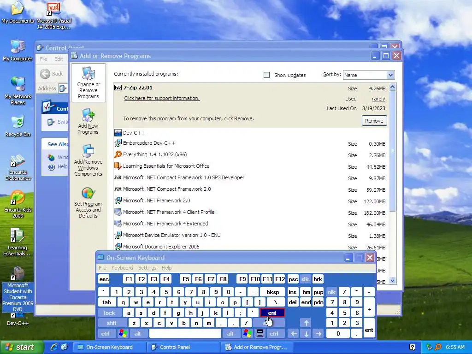Enable the Show updates checkbox
This screenshot has height=354, width=472.
coord(267,75)
